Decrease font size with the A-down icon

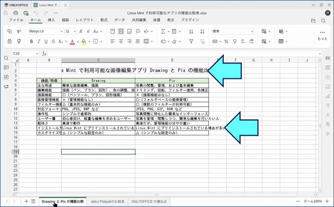tap(88, 31)
